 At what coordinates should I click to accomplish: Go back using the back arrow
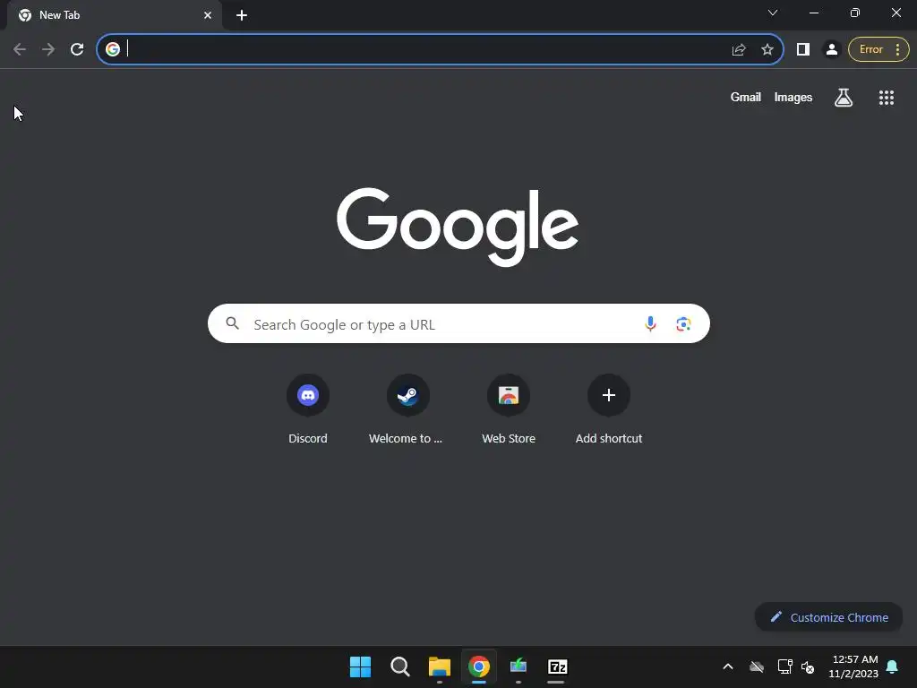coord(20,49)
